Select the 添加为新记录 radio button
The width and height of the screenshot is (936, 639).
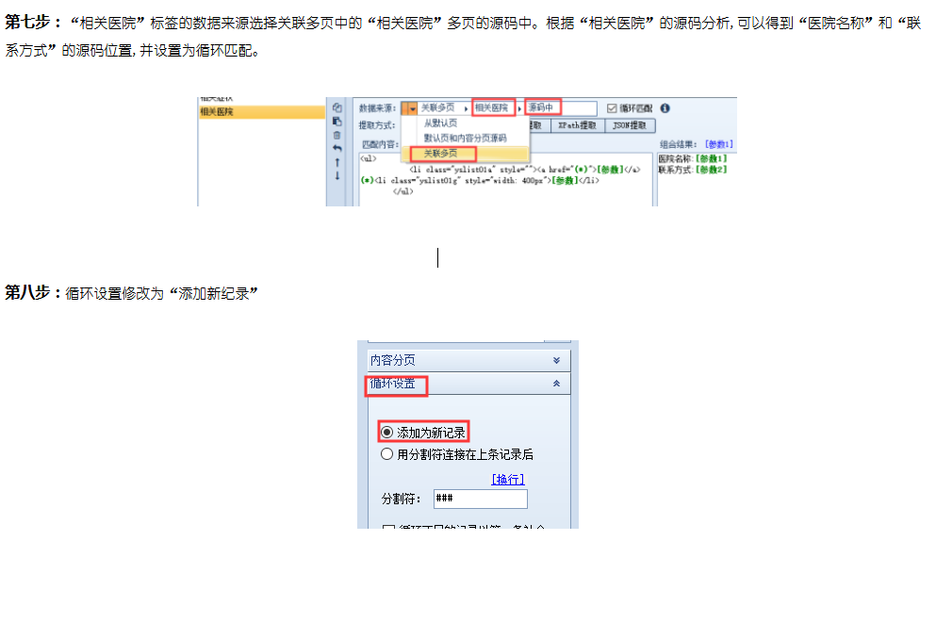click(x=387, y=433)
